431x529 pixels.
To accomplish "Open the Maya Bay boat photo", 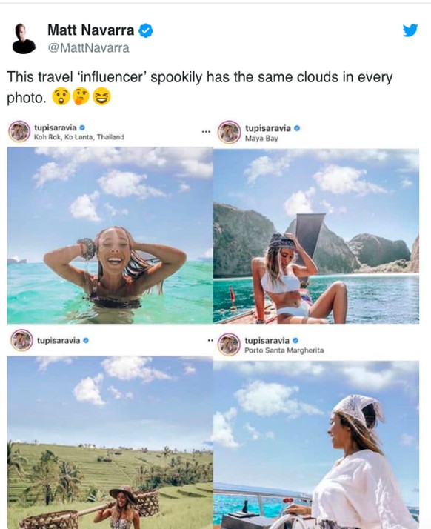I will (x=316, y=236).
